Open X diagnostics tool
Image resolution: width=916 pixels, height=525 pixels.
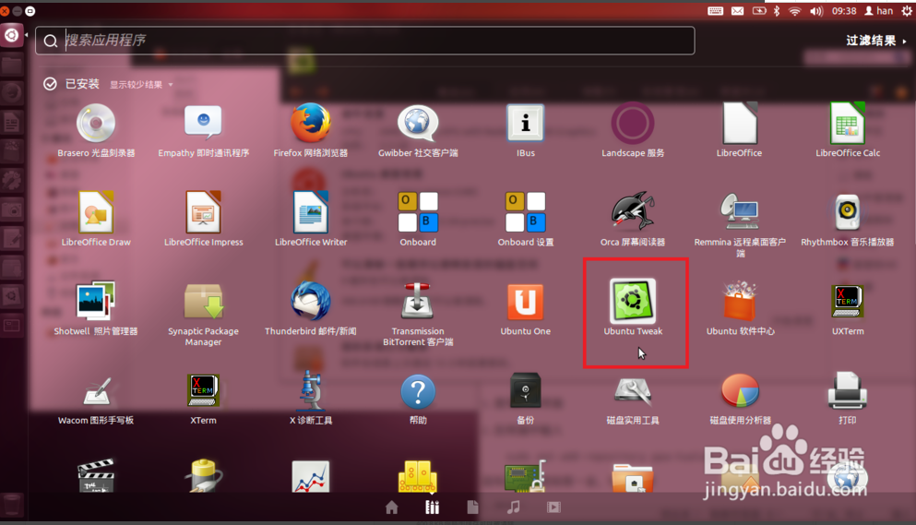[310, 399]
